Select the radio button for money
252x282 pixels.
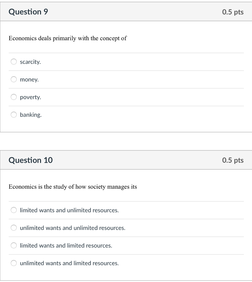(x=13, y=79)
